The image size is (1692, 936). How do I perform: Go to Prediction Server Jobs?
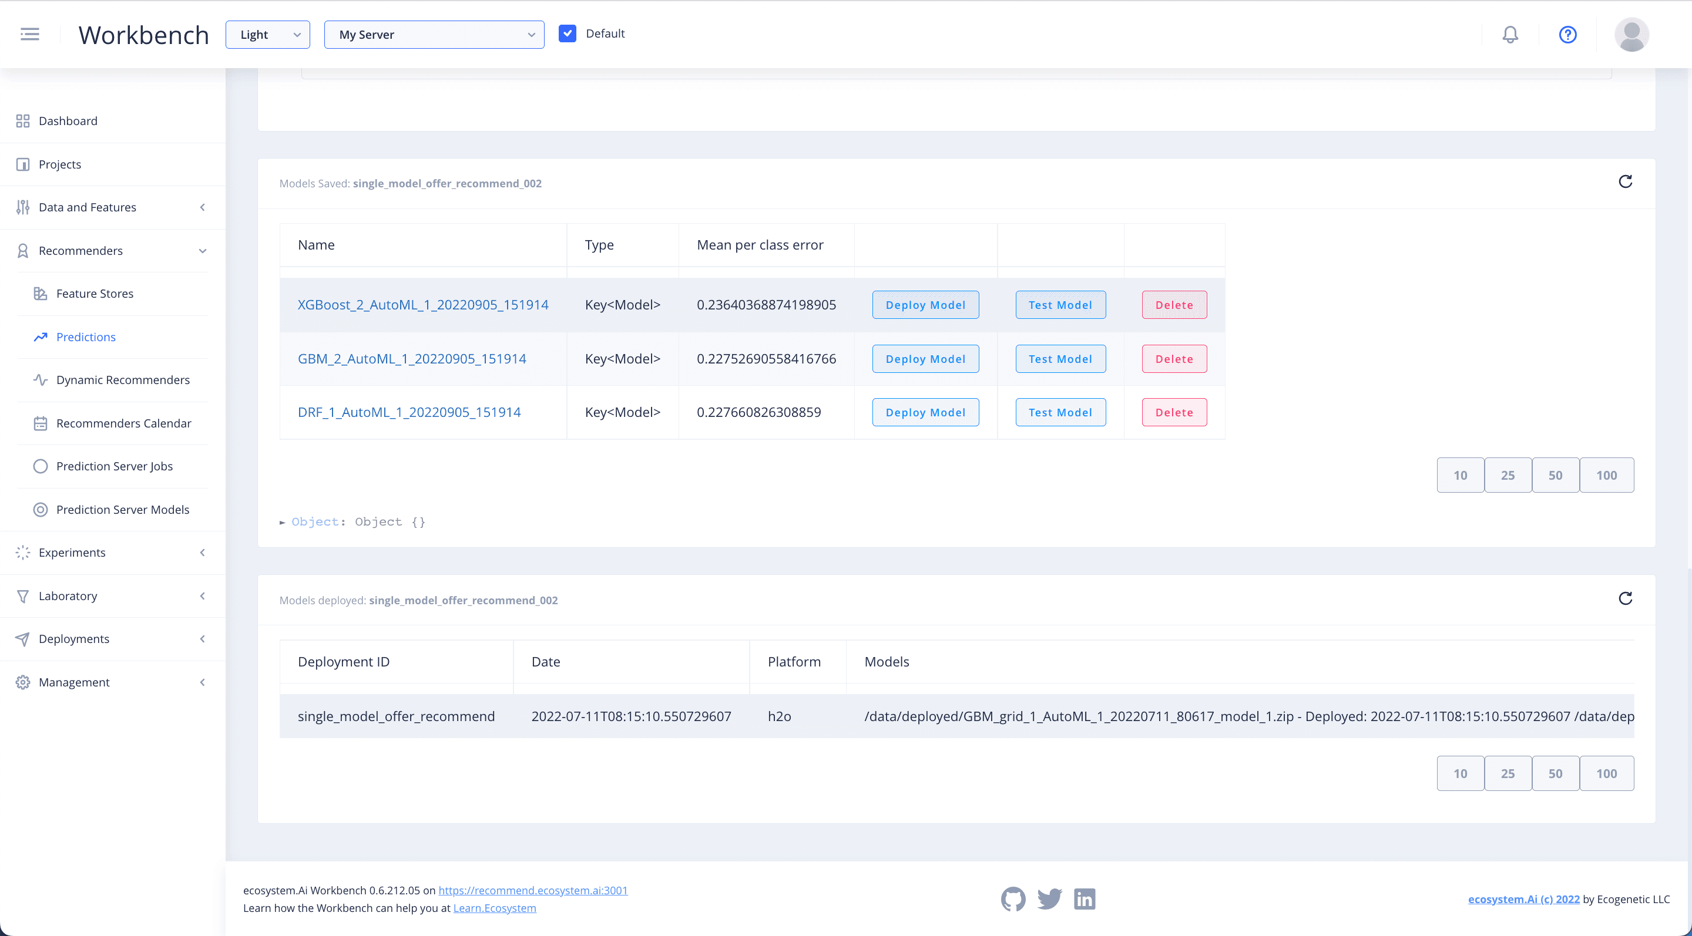coord(115,466)
